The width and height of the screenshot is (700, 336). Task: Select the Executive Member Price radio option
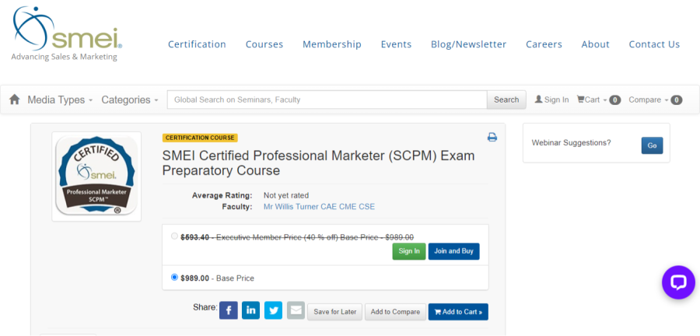tap(174, 236)
